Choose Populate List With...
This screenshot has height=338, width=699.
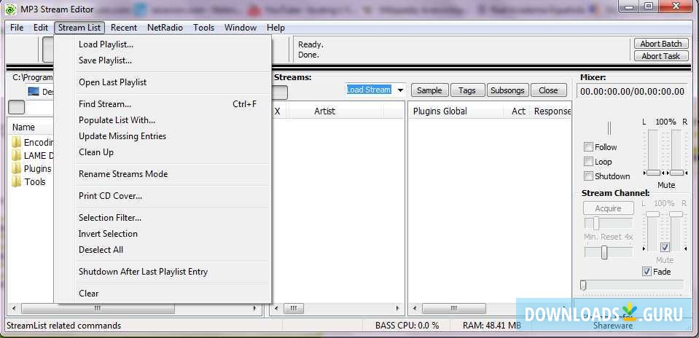[163, 120]
